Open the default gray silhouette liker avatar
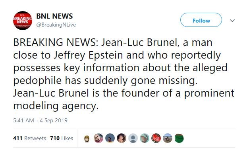The height and width of the screenshot is (152, 247). (x=133, y=138)
